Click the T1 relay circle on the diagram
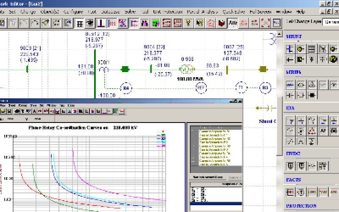This screenshot has width=339, height=212. point(241,88)
